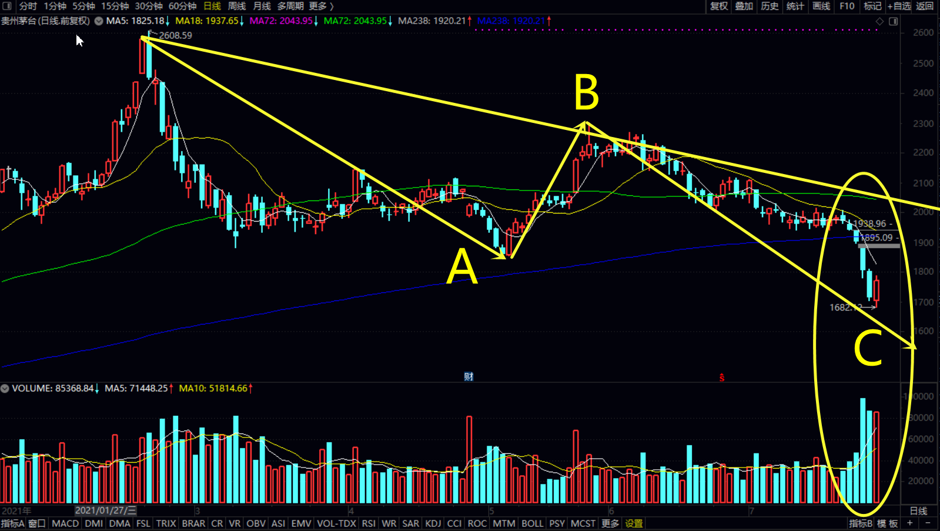
Task: Switch sub-chart indicator to ROC
Action: [x=477, y=523]
